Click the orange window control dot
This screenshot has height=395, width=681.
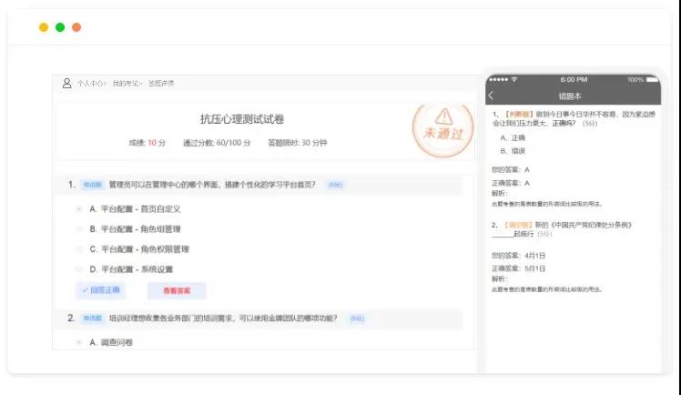(76, 27)
